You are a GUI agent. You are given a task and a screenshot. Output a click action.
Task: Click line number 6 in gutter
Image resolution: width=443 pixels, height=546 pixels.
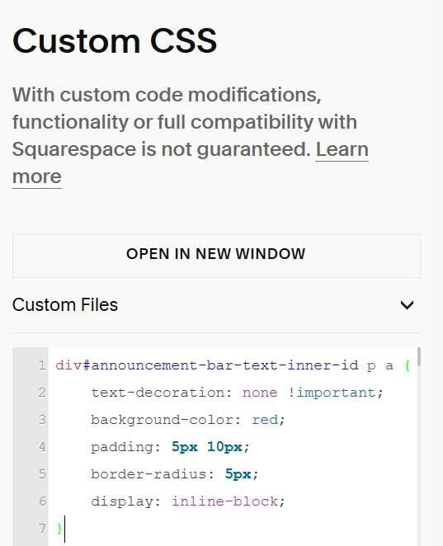pos(42,501)
